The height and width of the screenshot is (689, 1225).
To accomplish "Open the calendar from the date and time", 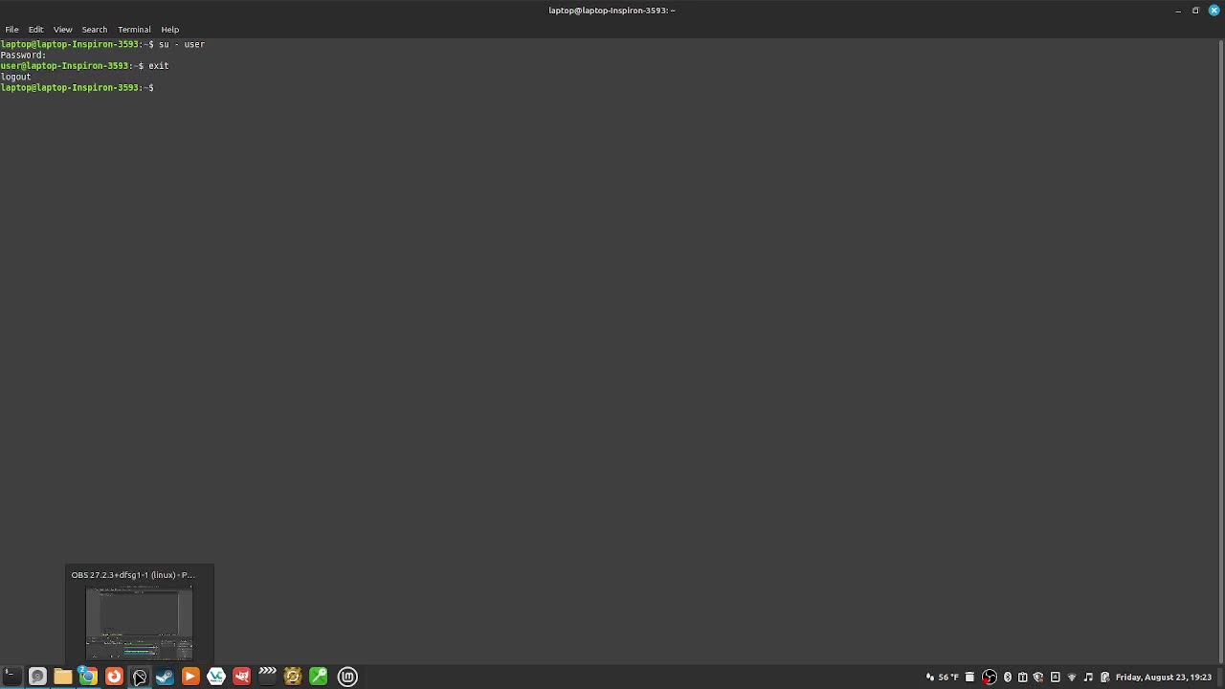I will [1164, 678].
